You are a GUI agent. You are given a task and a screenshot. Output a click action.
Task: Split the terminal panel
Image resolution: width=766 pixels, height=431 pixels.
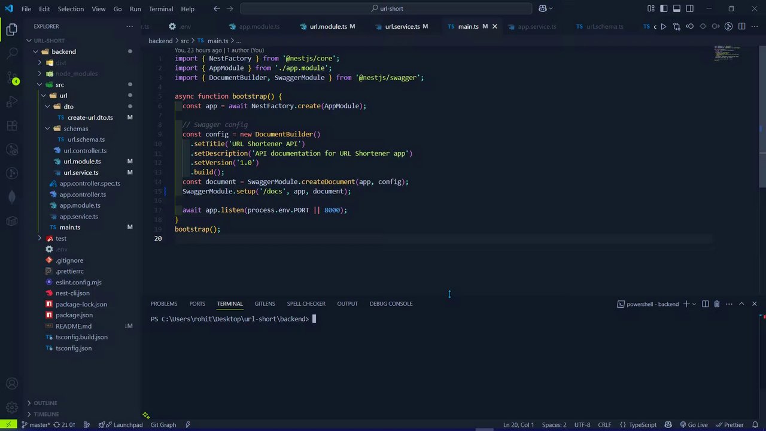click(705, 304)
